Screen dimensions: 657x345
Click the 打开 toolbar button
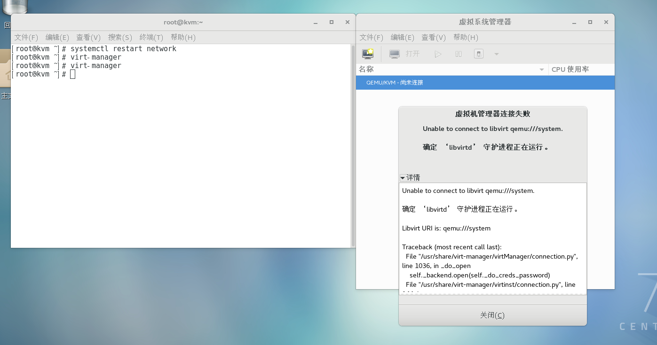tap(412, 54)
